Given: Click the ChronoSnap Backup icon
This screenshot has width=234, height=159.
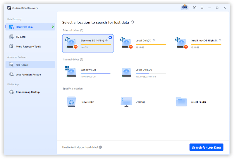Looking at the screenshot, I should point(11,92).
